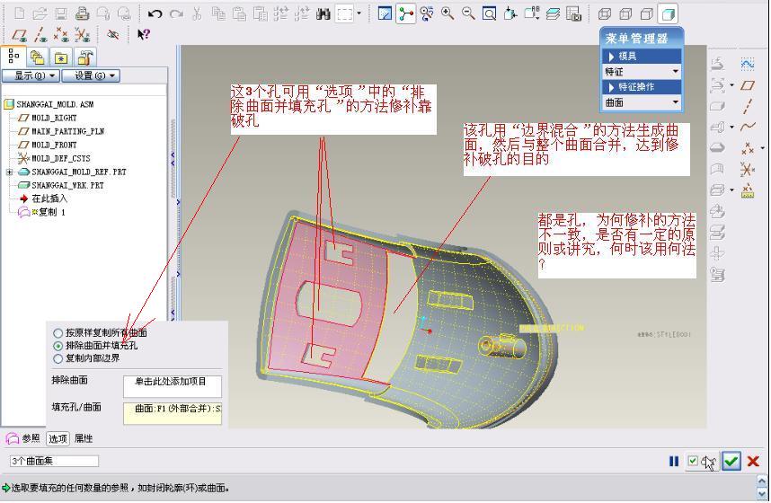Toggle datum axes display
The width and height of the screenshot is (771, 503).
coord(40,35)
